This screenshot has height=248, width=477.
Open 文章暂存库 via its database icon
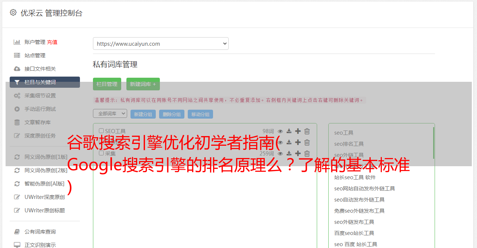pyautogui.click(x=17, y=122)
